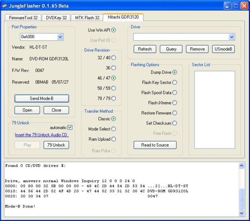Select the Hitachi GDR3120 tab

[x=123, y=17]
